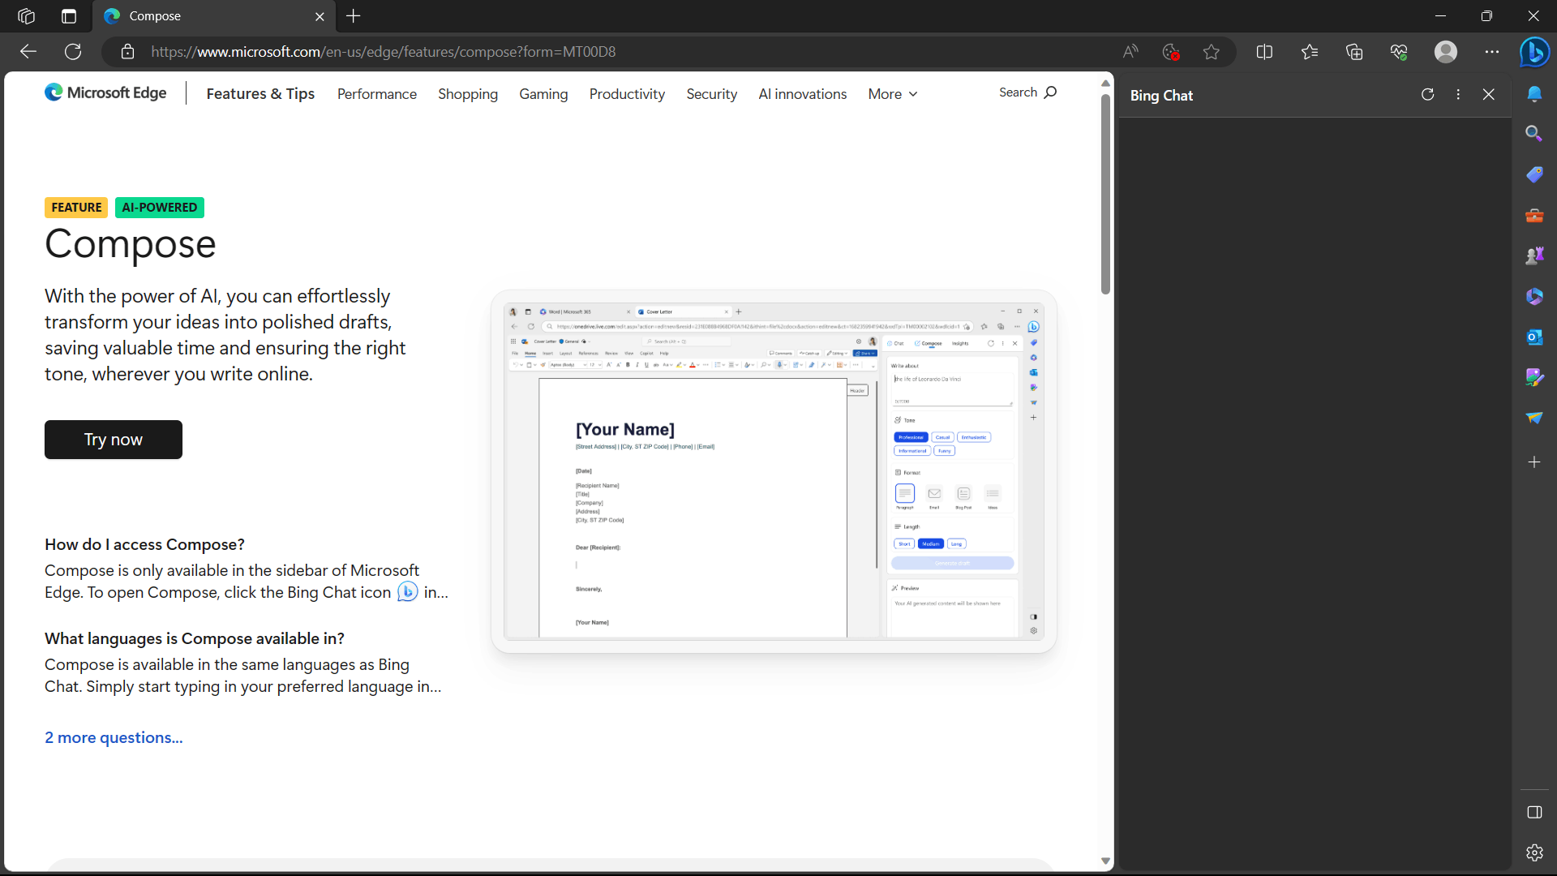Toggle the sidebar visibility icon
The width and height of the screenshot is (1557, 876).
tap(1534, 813)
